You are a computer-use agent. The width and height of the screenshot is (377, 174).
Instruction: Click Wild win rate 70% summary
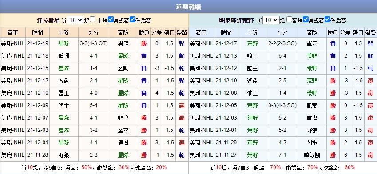[276, 167]
